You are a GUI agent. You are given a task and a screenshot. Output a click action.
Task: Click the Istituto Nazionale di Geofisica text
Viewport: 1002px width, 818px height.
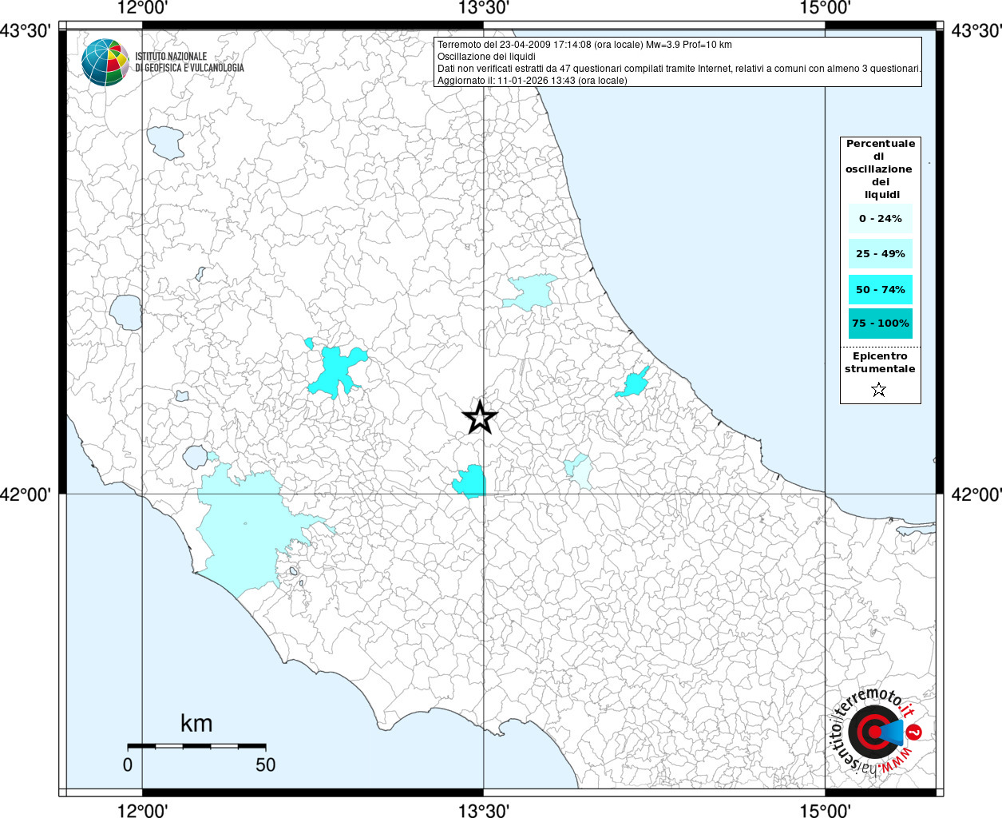tap(189, 62)
